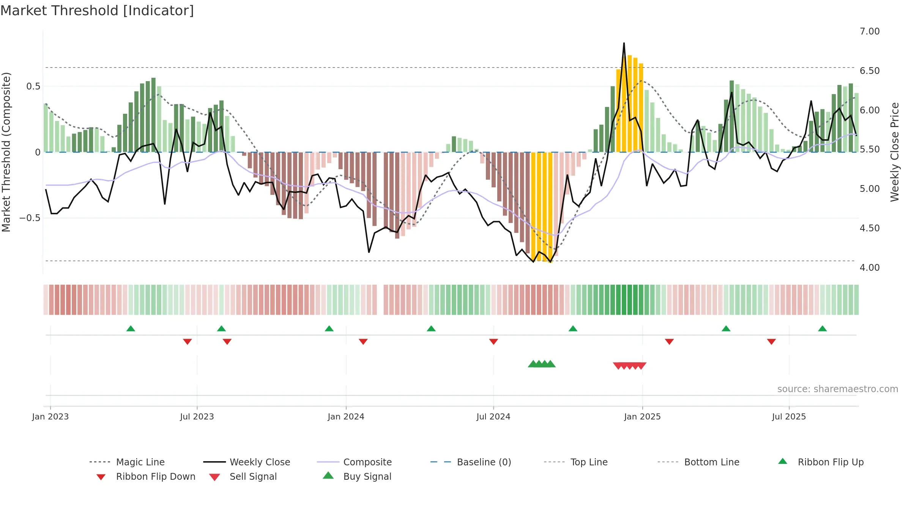Click the green flip-up triangle near August 2025
Image resolution: width=911 pixels, height=512 pixels.
tap(822, 328)
